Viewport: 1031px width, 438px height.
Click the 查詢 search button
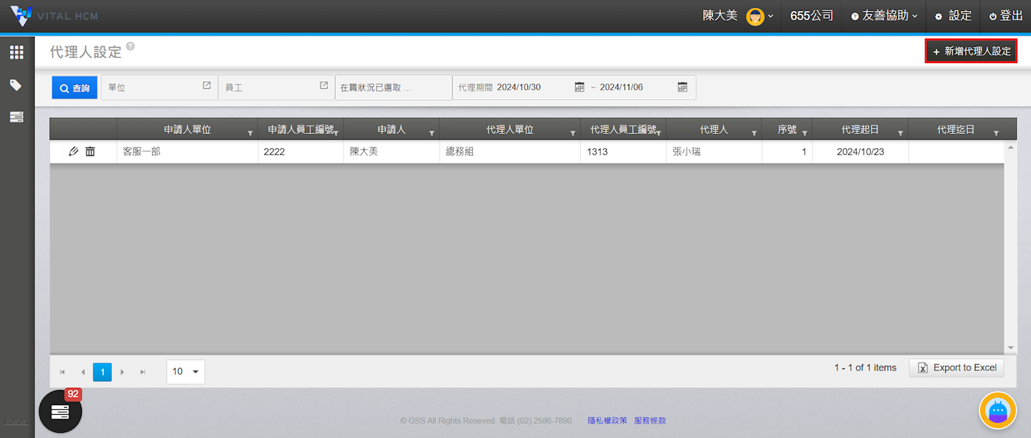pos(75,88)
